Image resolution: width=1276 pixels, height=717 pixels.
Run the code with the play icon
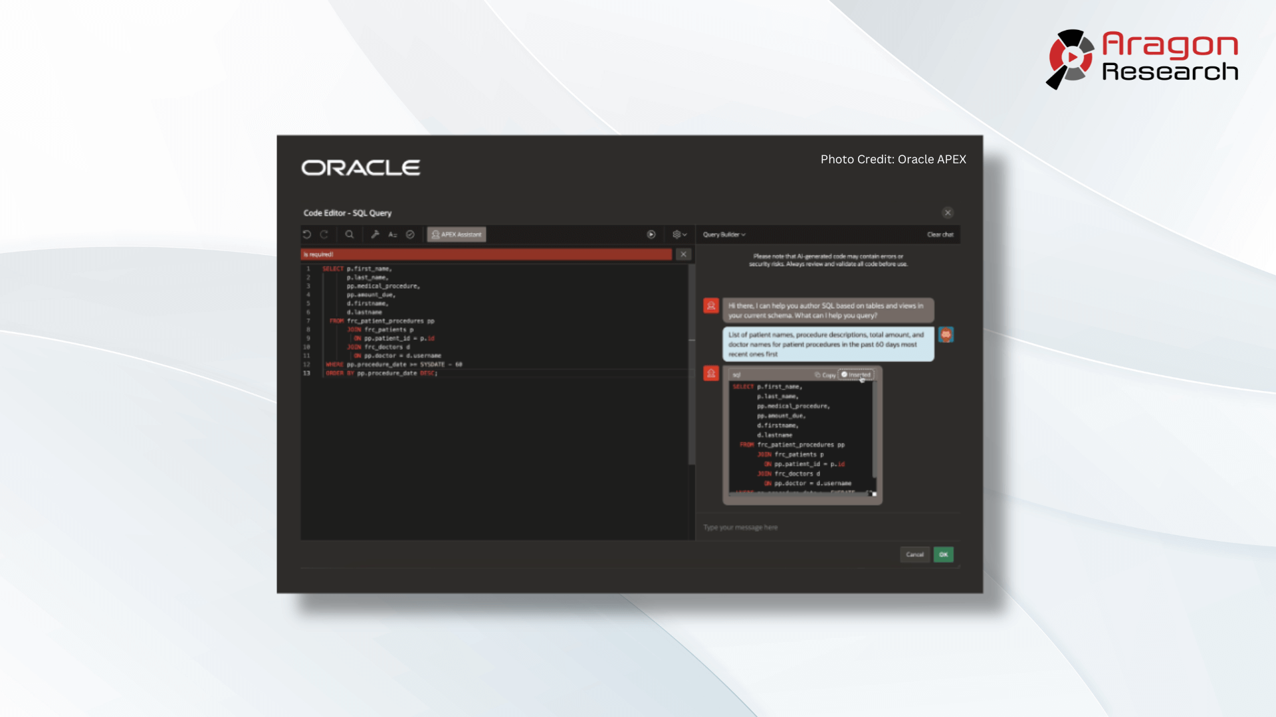point(651,234)
